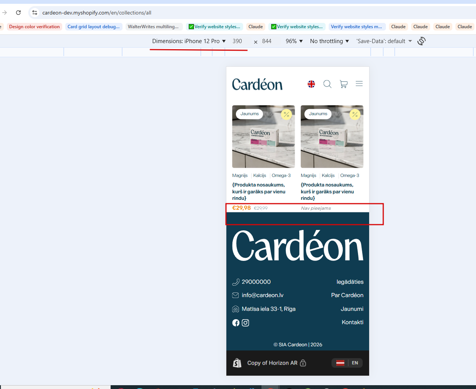Open Iegādāties footer link
The image size is (476, 389).
(x=350, y=282)
